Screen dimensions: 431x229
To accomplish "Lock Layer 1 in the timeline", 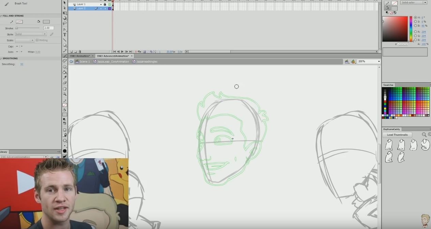I will coord(105,4).
